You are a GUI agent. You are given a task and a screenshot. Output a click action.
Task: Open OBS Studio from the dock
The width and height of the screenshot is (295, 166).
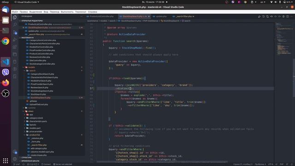(x=6, y=93)
